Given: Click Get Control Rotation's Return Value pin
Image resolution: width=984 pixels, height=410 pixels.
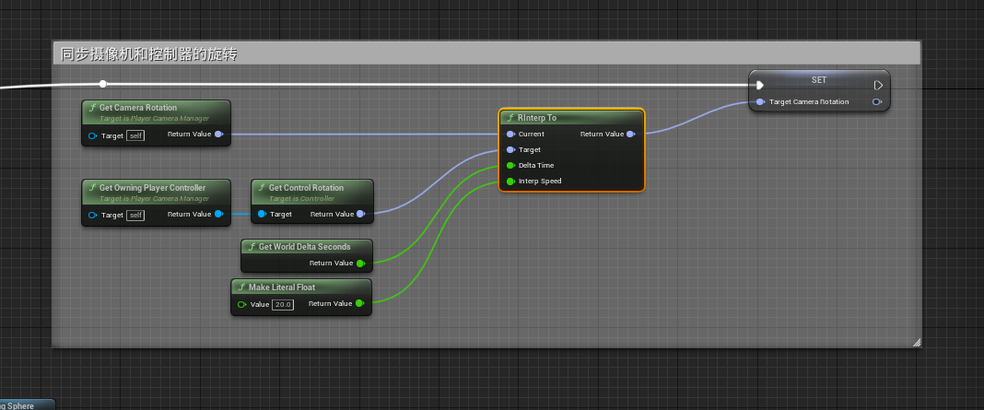Looking at the screenshot, I should point(360,215).
